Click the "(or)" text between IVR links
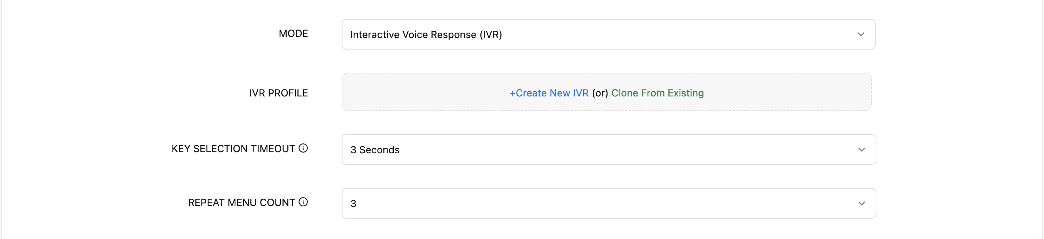The image size is (1044, 239). [600, 93]
